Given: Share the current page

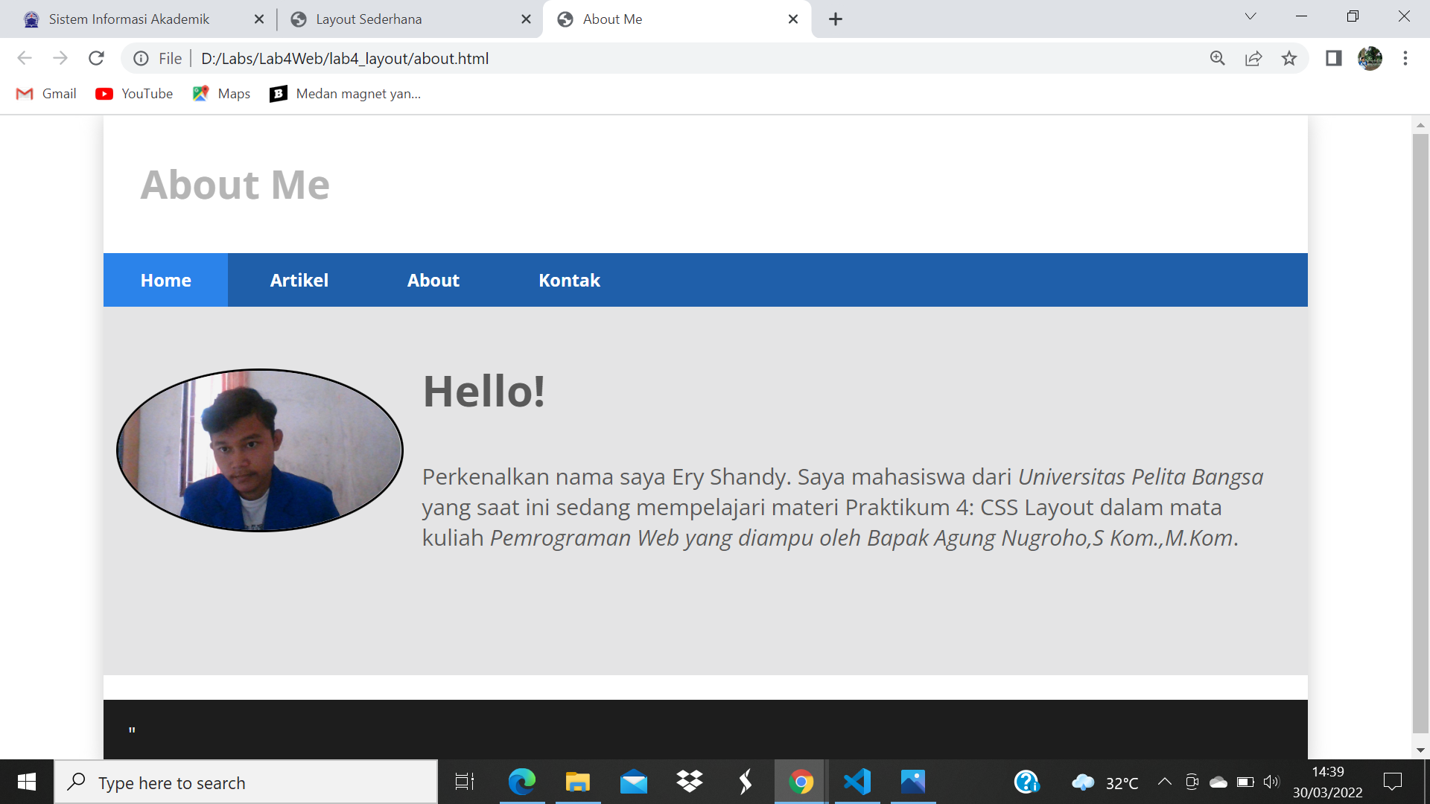Looking at the screenshot, I should [1253, 58].
